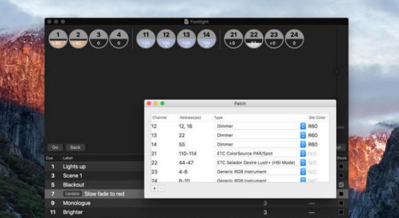Select channel 22 circle indicator
The image size is (399, 218).
pyautogui.click(x=254, y=39)
